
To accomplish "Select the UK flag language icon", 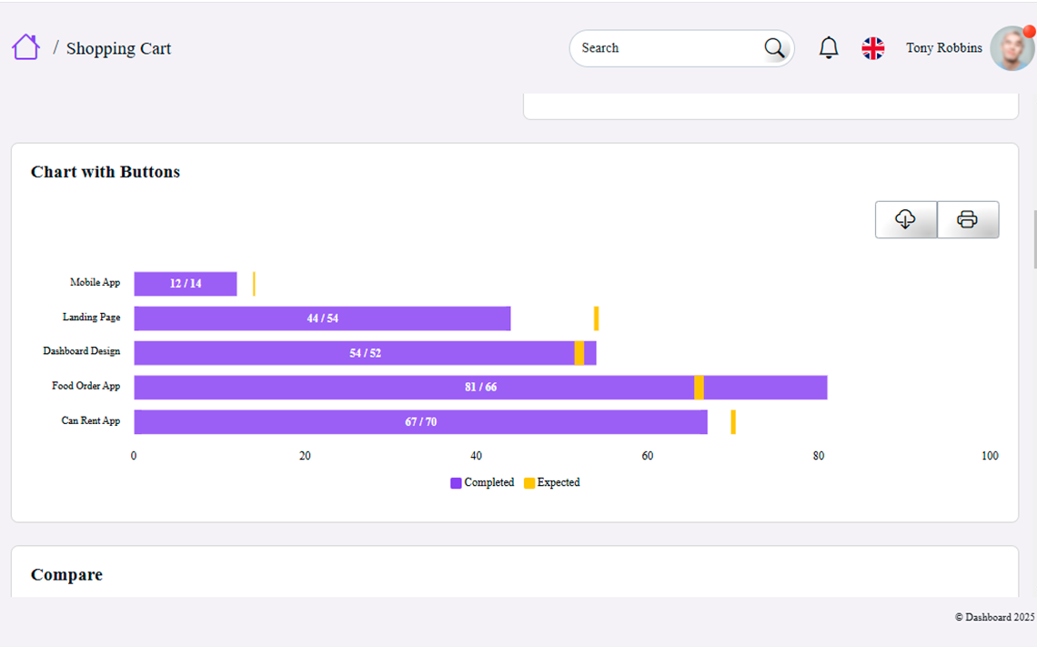I will click(873, 48).
